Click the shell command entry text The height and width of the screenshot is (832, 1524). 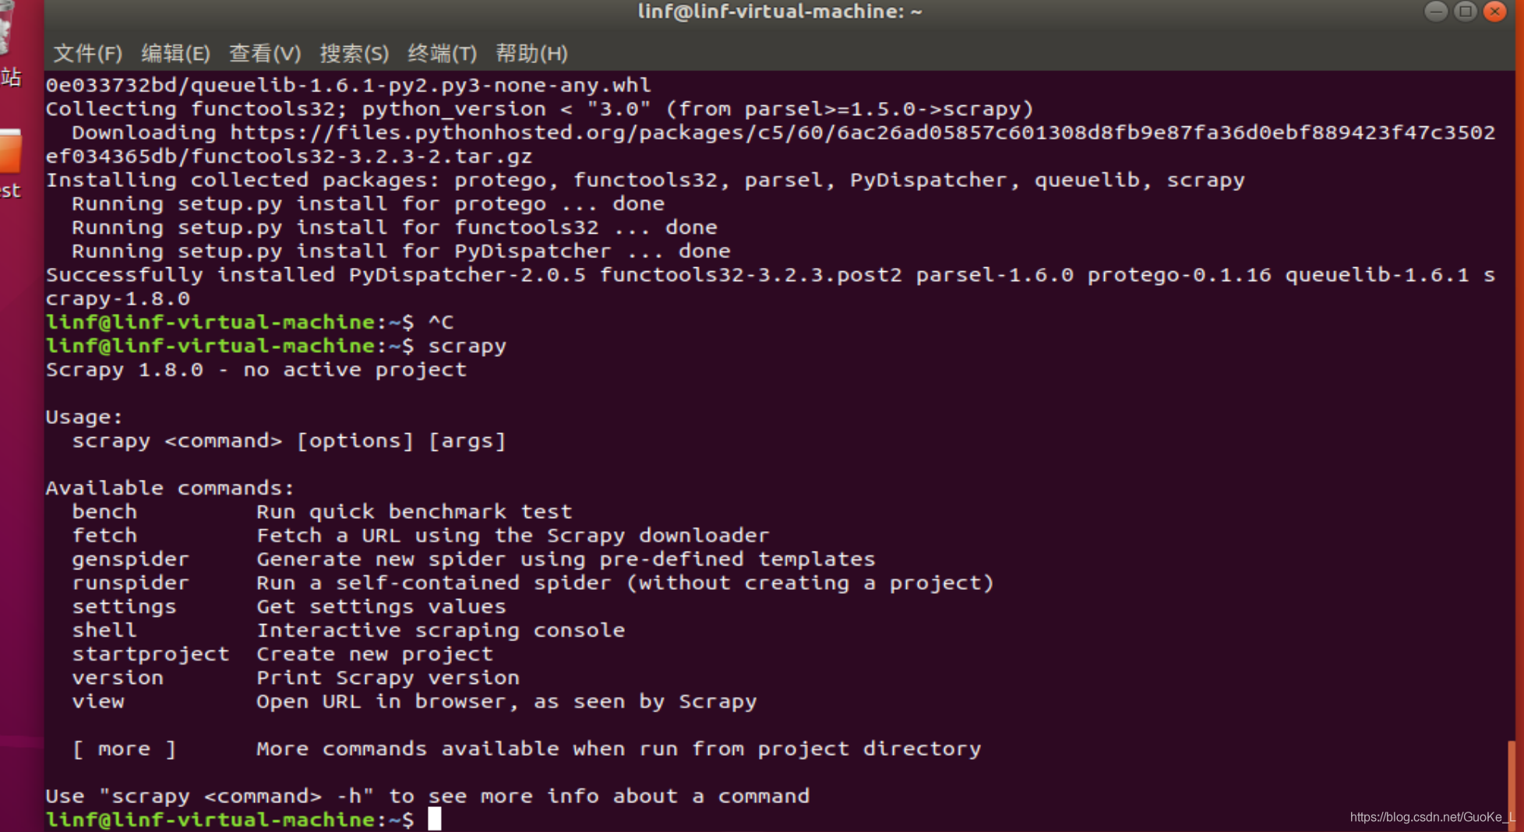click(x=104, y=629)
